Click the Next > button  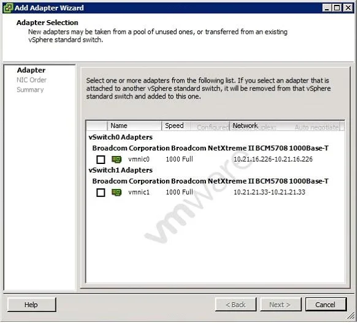tap(281, 305)
